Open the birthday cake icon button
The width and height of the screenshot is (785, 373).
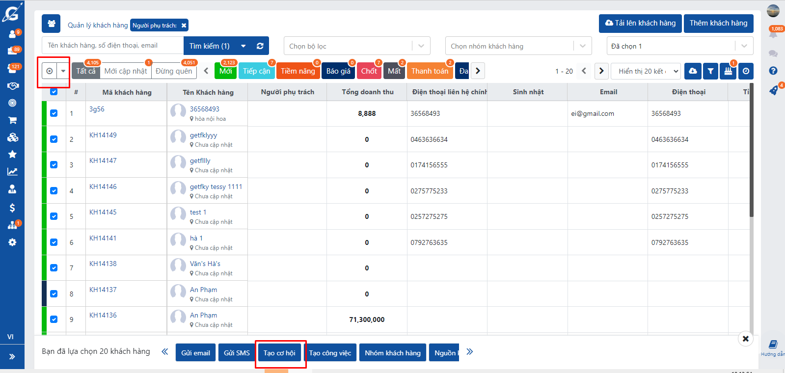pos(728,71)
